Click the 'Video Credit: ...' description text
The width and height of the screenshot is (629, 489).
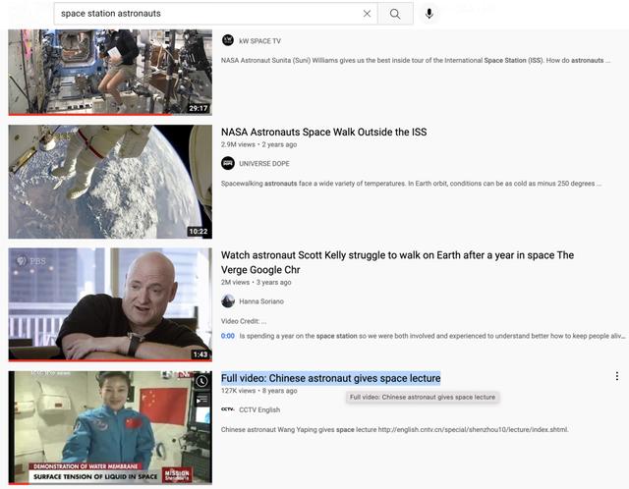(244, 321)
